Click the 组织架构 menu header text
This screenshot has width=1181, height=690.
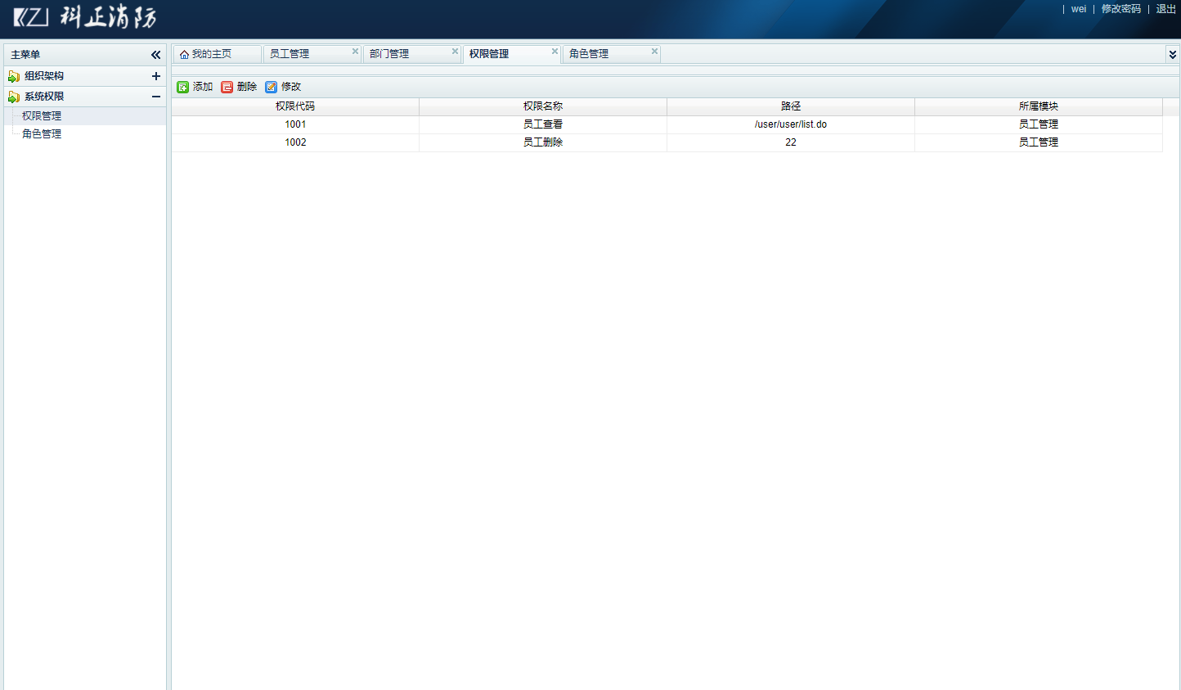pos(44,76)
